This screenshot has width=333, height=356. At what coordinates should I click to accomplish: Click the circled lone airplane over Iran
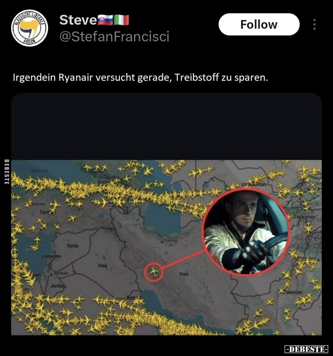pos(154,272)
